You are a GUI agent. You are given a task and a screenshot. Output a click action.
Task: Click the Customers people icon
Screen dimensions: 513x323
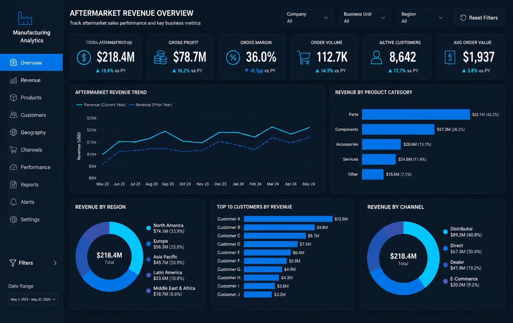[13, 115]
